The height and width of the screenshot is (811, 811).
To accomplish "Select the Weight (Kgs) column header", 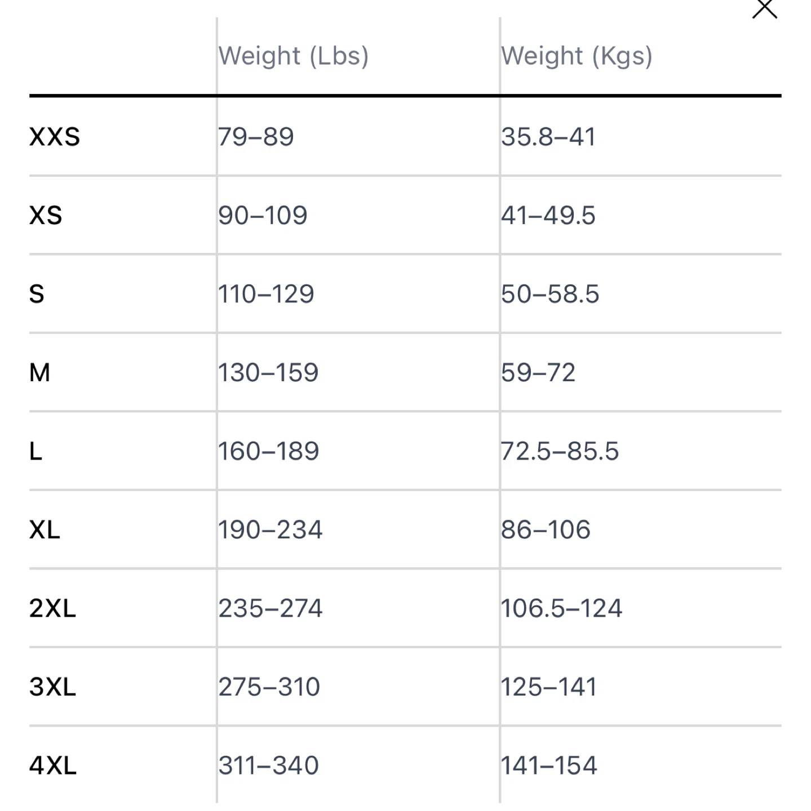I will (577, 56).
